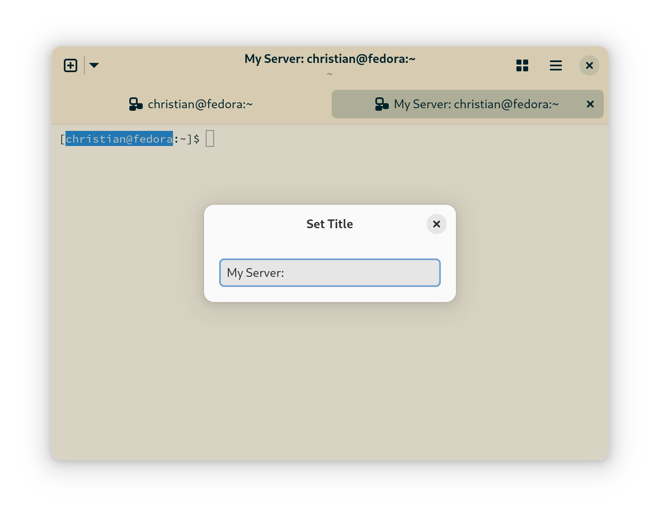Viewport: 660px width, 516px height.
Task: Click the terminal icon on the My Server tab
Action: [x=382, y=104]
